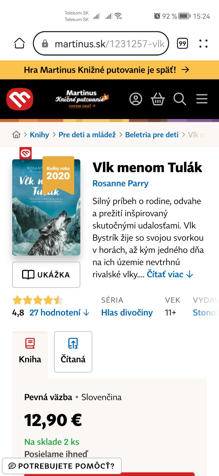Expand description with Čítať viac

[170, 274]
